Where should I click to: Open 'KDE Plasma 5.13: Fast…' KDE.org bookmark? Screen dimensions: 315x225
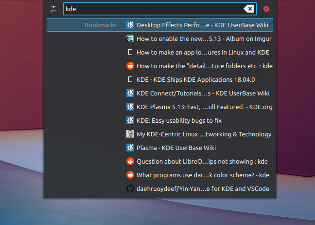pyautogui.click(x=204, y=107)
